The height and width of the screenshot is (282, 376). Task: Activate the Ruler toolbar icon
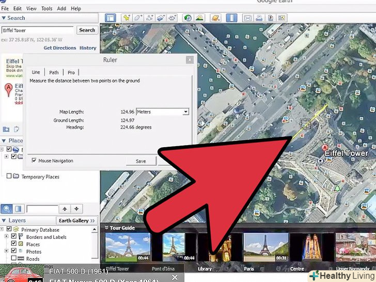coord(231,18)
